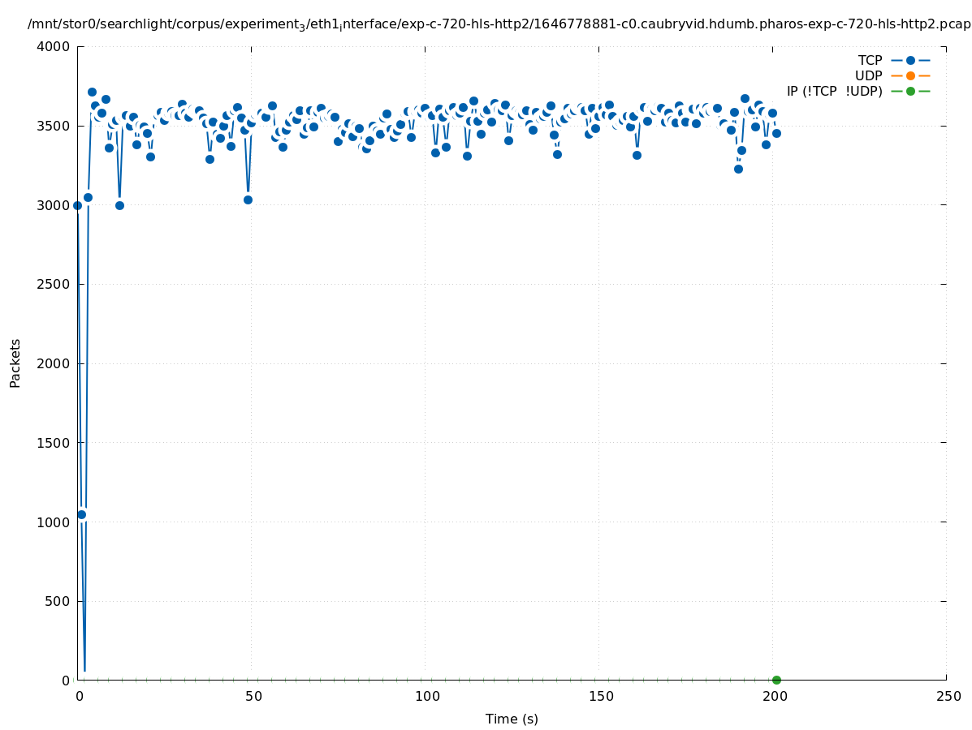Click the TCP dip point just before 50 seconds
Viewport: 972px width, 730px height.
click(x=248, y=200)
